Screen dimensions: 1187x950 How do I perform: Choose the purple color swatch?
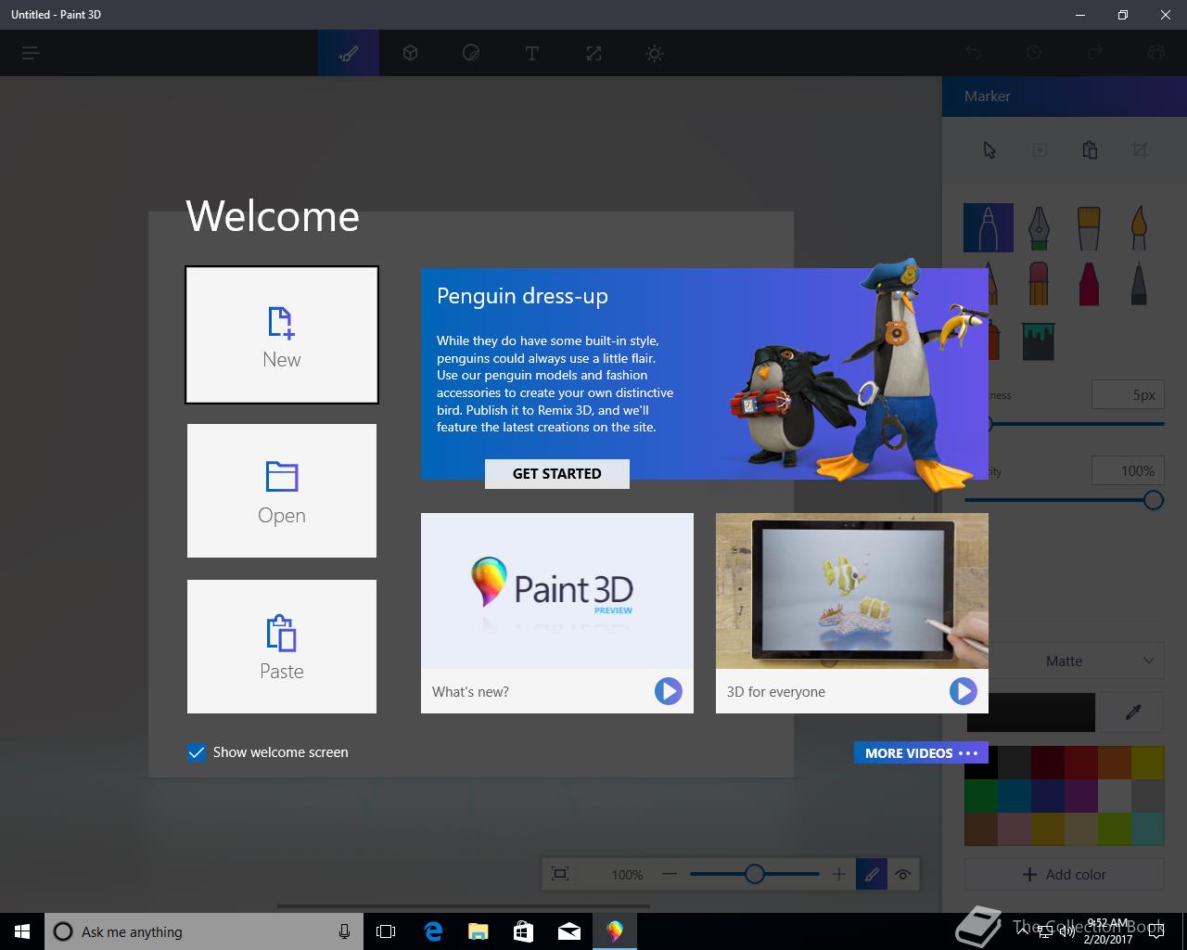point(1081,796)
